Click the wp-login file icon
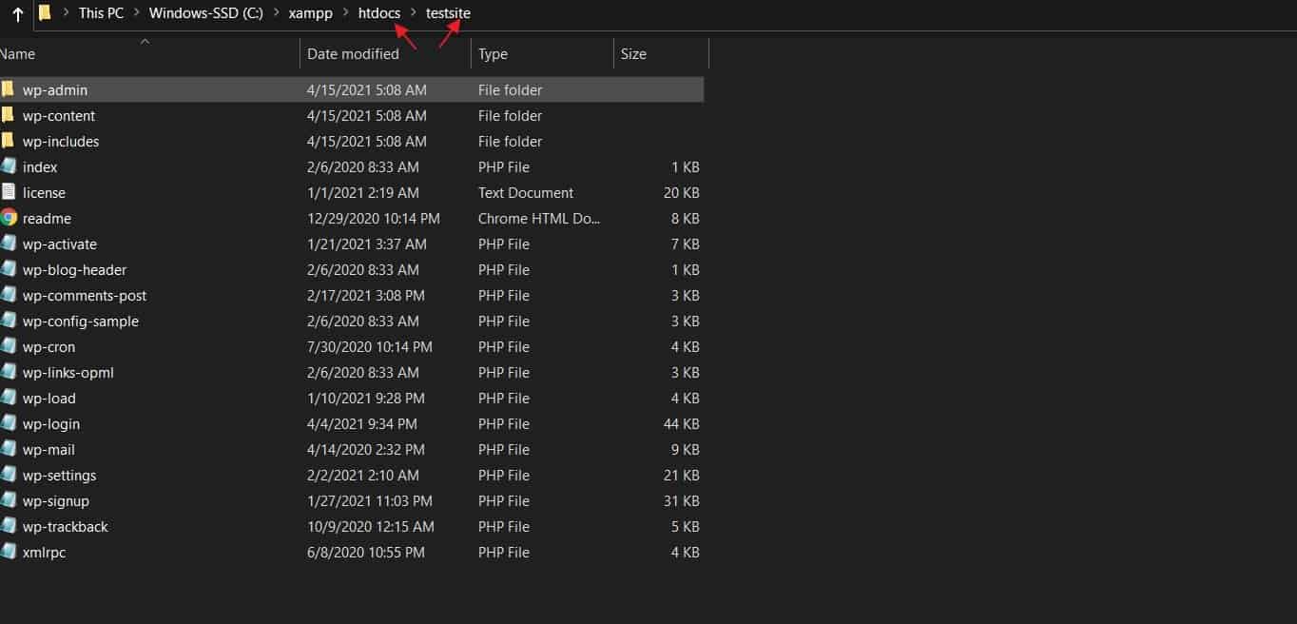The image size is (1297, 624). [x=8, y=423]
